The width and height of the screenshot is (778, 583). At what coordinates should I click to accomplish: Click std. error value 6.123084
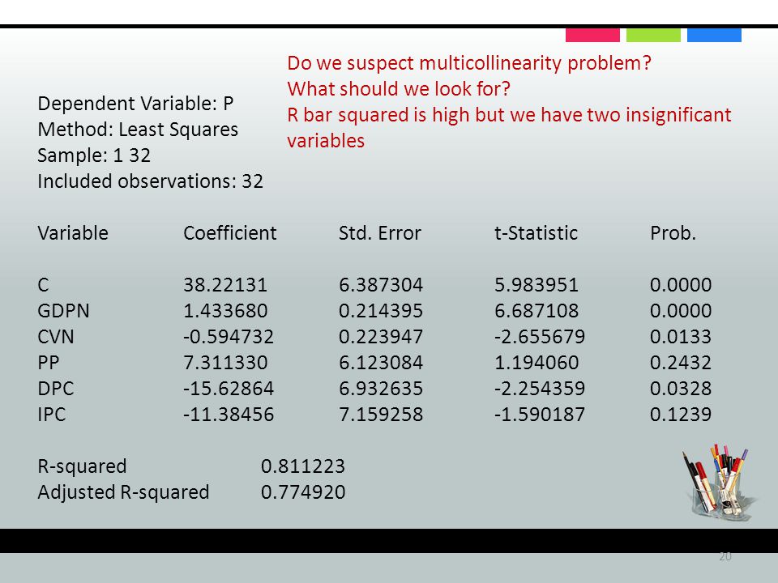click(x=381, y=363)
